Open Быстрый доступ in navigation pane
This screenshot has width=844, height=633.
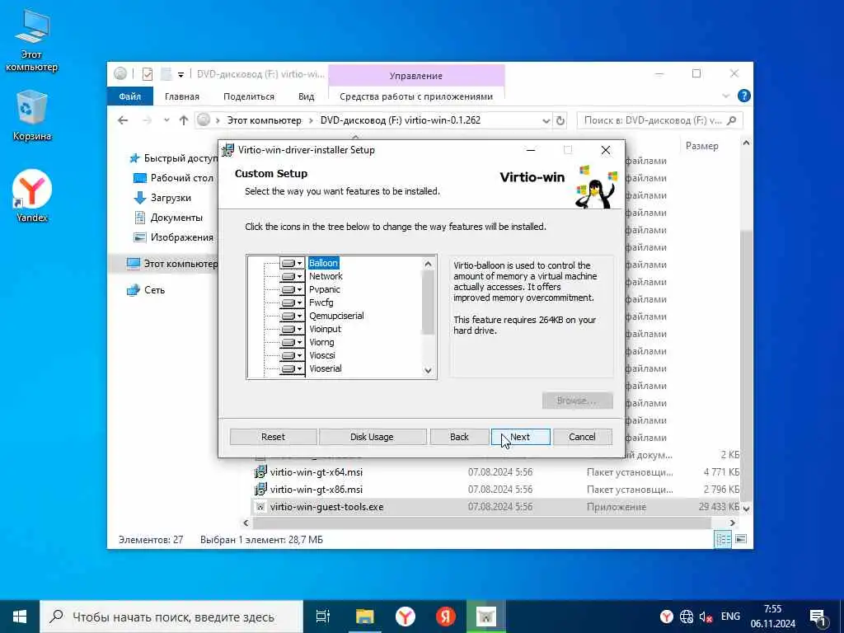(x=174, y=158)
